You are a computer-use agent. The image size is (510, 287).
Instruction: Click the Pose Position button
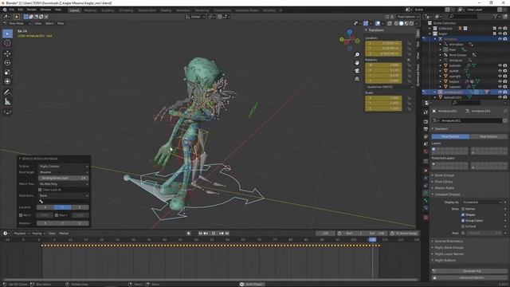click(x=450, y=136)
